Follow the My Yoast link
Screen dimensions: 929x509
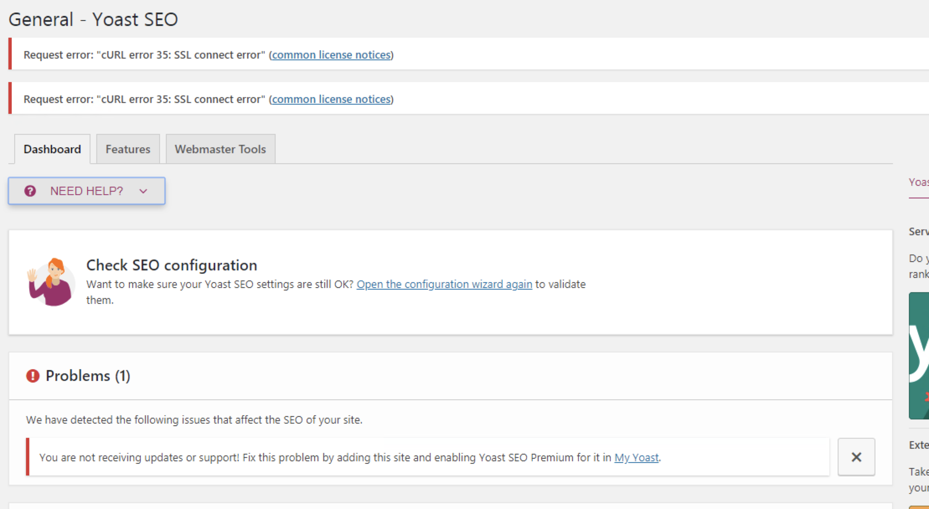636,458
